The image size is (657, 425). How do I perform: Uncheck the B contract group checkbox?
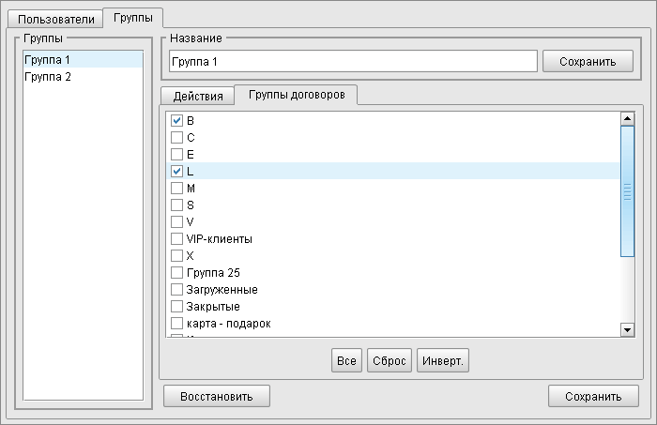pyautogui.click(x=176, y=120)
